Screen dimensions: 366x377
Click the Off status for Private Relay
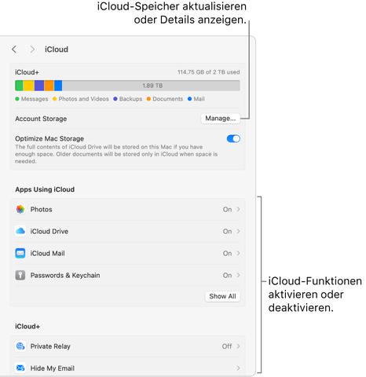click(x=227, y=346)
